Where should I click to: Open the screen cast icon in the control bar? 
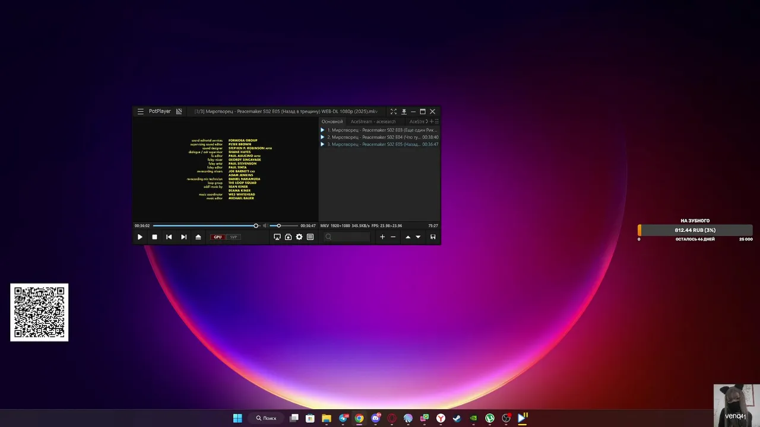pos(277,237)
